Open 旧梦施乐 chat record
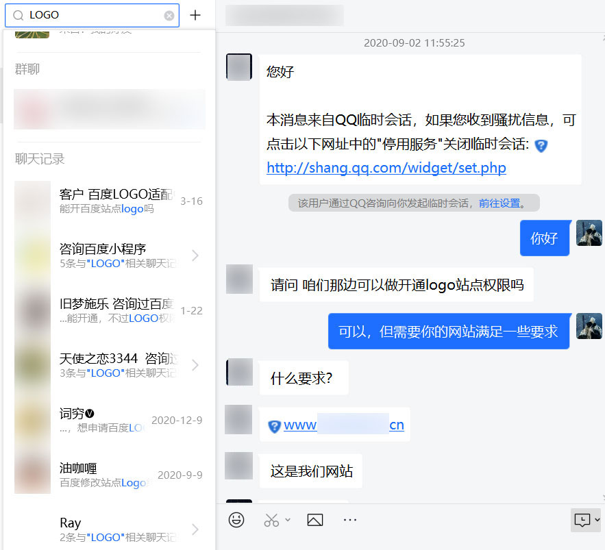Screen dimensions: 605x550 coord(110,310)
